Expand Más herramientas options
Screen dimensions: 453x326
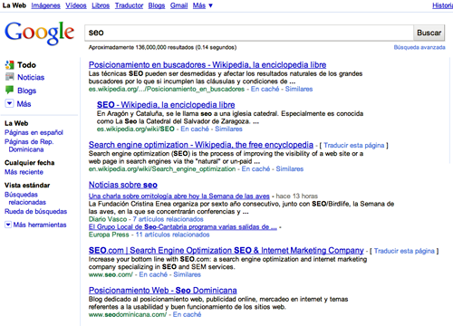coord(8,225)
